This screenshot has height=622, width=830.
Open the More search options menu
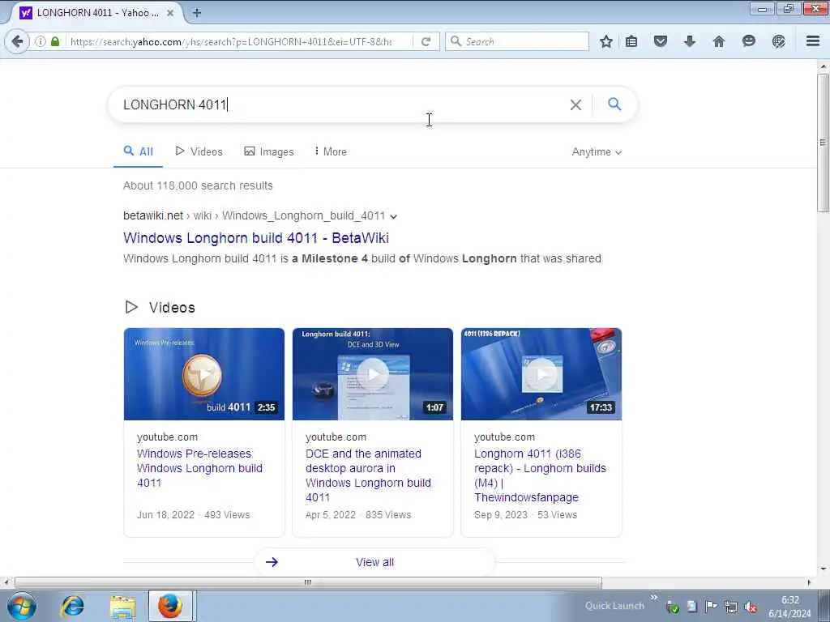[331, 151]
